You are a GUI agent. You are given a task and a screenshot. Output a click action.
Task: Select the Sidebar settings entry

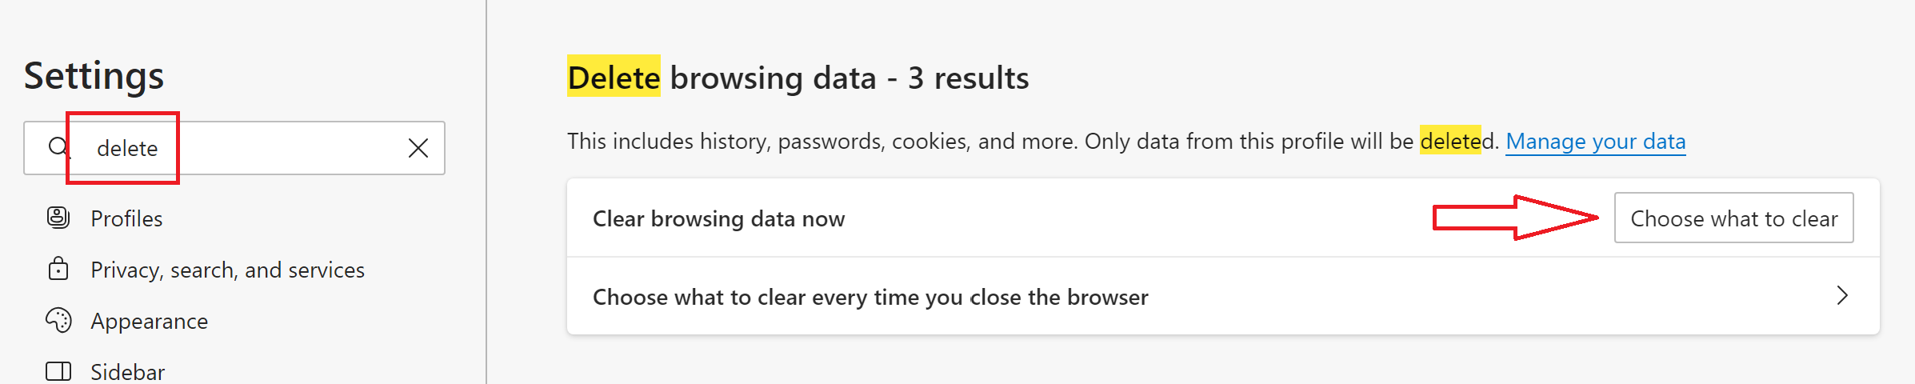pos(127,372)
